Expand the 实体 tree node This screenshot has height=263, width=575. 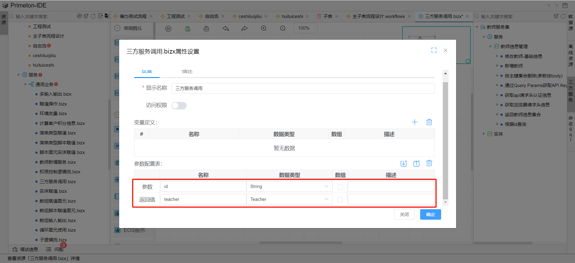tap(484, 134)
